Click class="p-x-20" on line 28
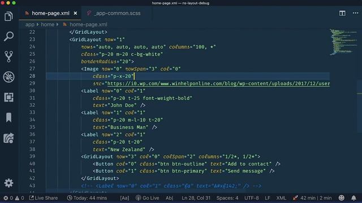 coord(113,76)
